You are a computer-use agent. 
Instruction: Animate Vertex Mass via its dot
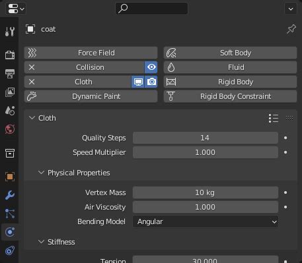[285, 192]
